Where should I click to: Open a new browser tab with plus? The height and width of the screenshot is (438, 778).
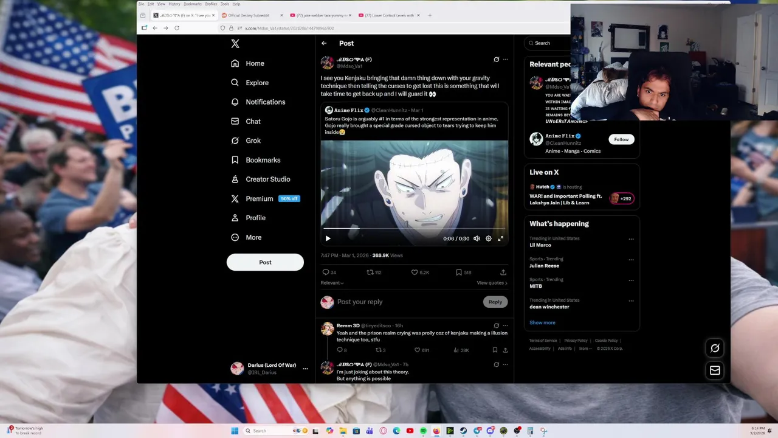coord(430,15)
